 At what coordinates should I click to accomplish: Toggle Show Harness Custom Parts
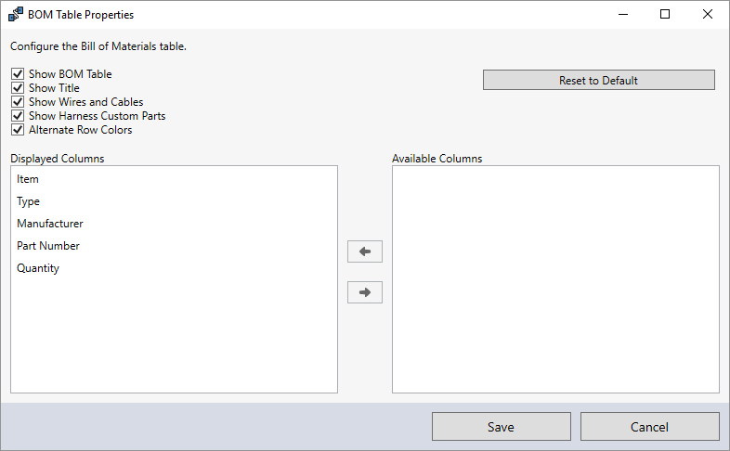pyautogui.click(x=18, y=116)
